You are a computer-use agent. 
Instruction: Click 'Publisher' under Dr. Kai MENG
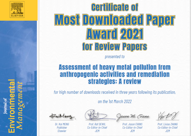click(62, 128)
